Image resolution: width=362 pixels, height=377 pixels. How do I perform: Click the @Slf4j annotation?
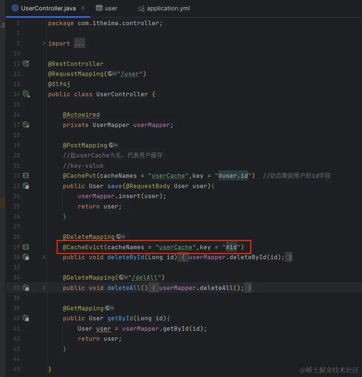coord(59,84)
